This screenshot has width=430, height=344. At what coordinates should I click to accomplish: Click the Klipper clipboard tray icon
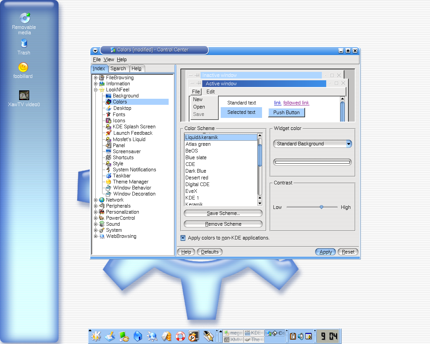pyautogui.click(x=293, y=336)
